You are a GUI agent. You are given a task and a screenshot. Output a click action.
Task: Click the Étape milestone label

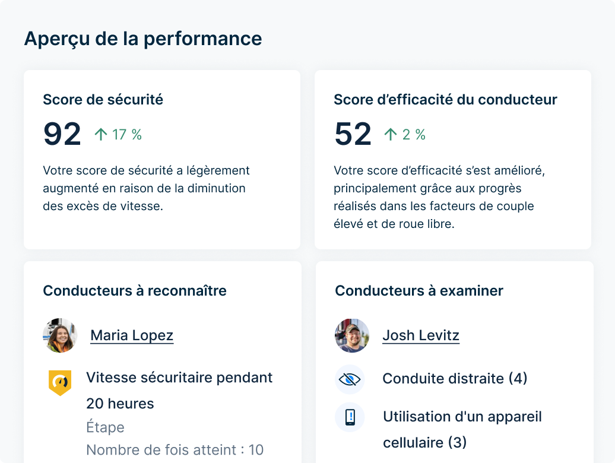pos(104,427)
